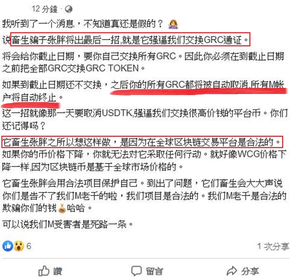This screenshot has height=278, width=290.
Task: Select the 分享 share label
Action: (x=250, y=271)
